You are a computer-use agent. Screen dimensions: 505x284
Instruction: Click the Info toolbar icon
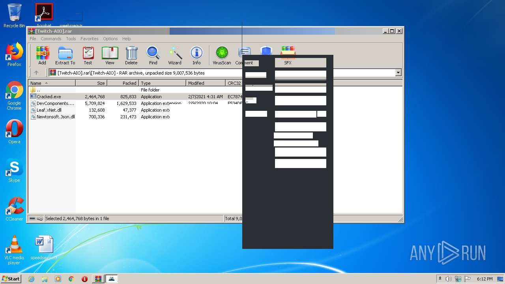click(x=196, y=55)
